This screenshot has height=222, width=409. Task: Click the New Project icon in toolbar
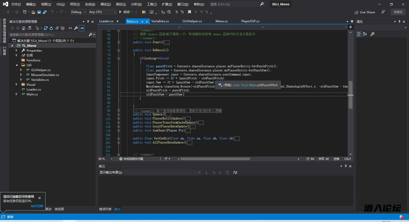(x=25, y=12)
